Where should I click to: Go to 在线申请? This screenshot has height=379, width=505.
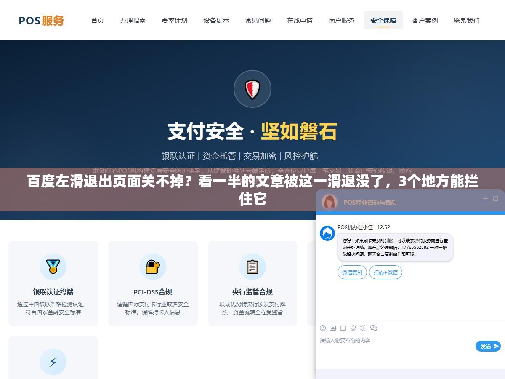pos(300,20)
